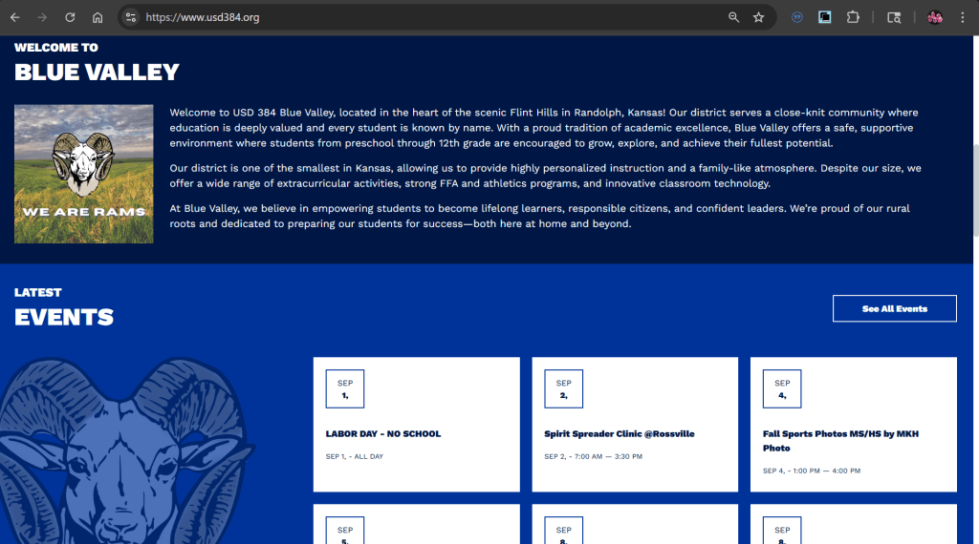
Task: Open Fall Sports Photos MS/HS event
Action: click(x=840, y=441)
